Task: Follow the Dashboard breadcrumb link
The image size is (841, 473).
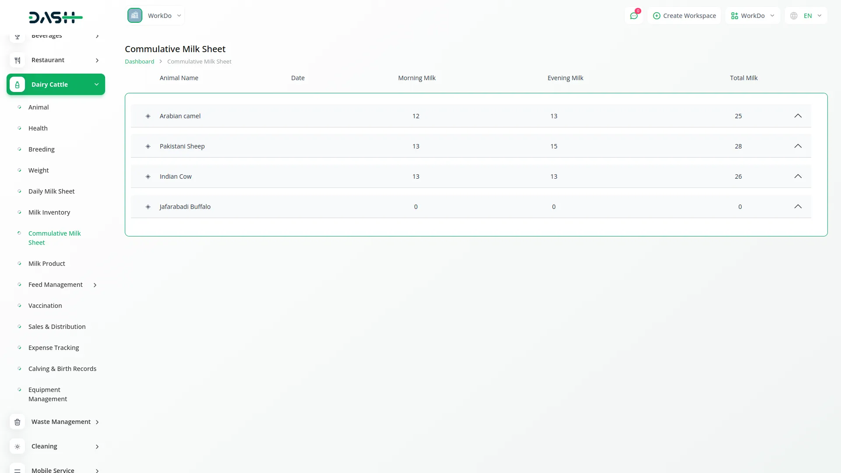Action: pos(139,62)
